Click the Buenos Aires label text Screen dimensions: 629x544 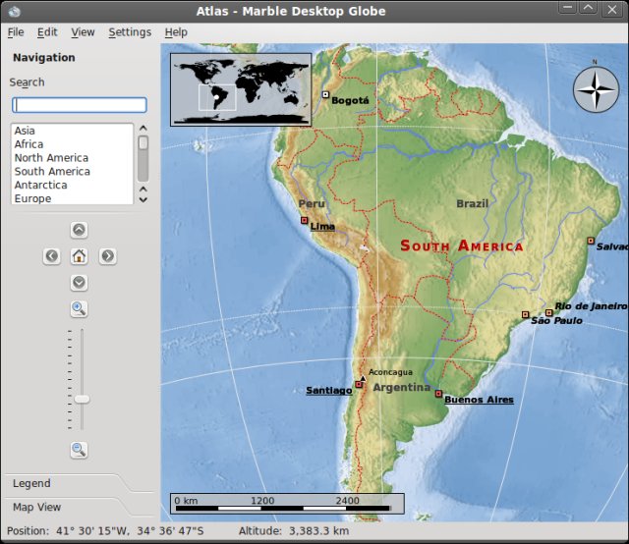pyautogui.click(x=479, y=400)
